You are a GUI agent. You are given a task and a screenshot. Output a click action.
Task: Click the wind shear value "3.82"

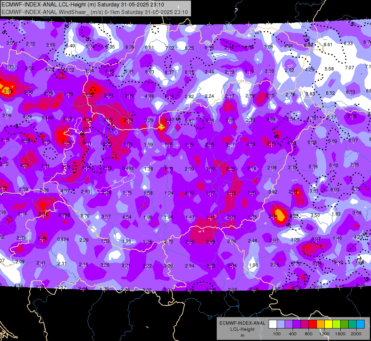coord(272,192)
